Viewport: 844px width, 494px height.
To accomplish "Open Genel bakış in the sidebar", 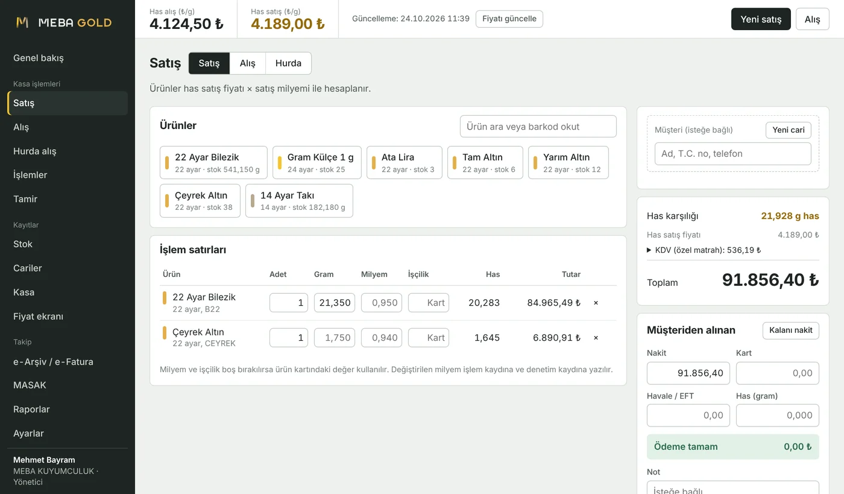I will tap(68, 58).
